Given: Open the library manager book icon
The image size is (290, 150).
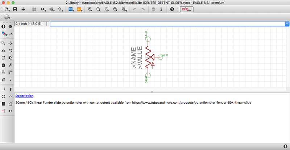Looking at the screenshot, I should 34,9.
